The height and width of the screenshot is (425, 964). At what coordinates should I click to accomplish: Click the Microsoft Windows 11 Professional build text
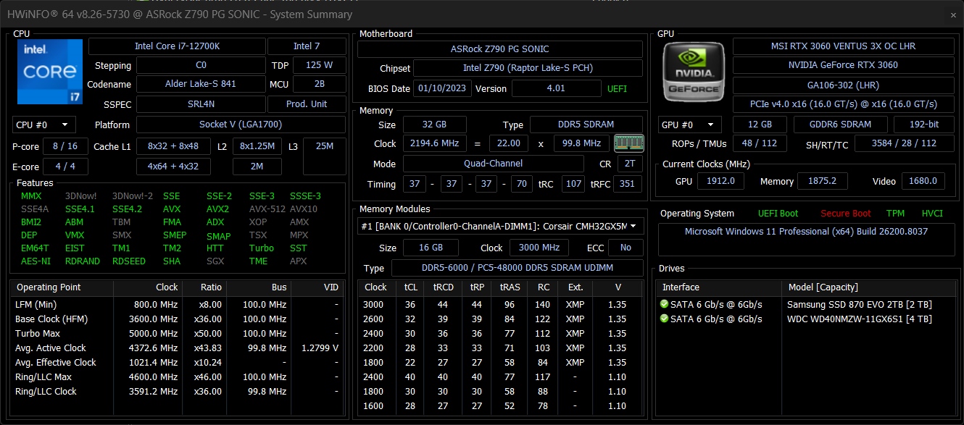point(806,232)
